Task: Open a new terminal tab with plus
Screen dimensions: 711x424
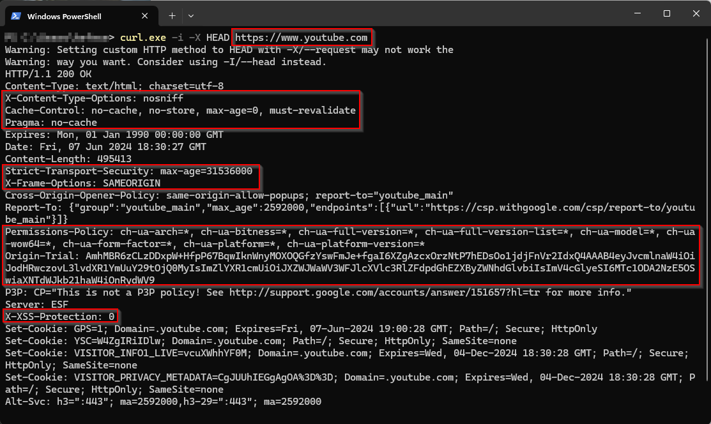Action: [172, 16]
